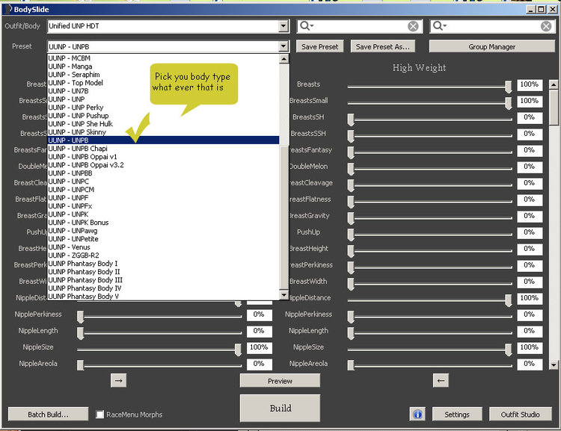Click the Save Preset button
This screenshot has width=561, height=431.
[319, 46]
